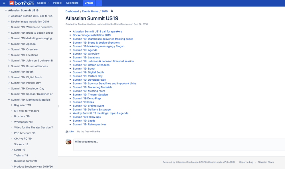Open the People menu item
Image resolution: width=285 pixels, height=169 pixels.
click(57, 3)
